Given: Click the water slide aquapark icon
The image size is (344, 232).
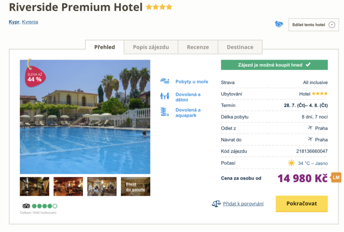Looking at the screenshot, I should pos(165,112).
